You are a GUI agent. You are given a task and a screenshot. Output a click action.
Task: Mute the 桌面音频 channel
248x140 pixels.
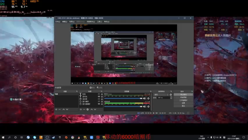click(x=144, y=106)
